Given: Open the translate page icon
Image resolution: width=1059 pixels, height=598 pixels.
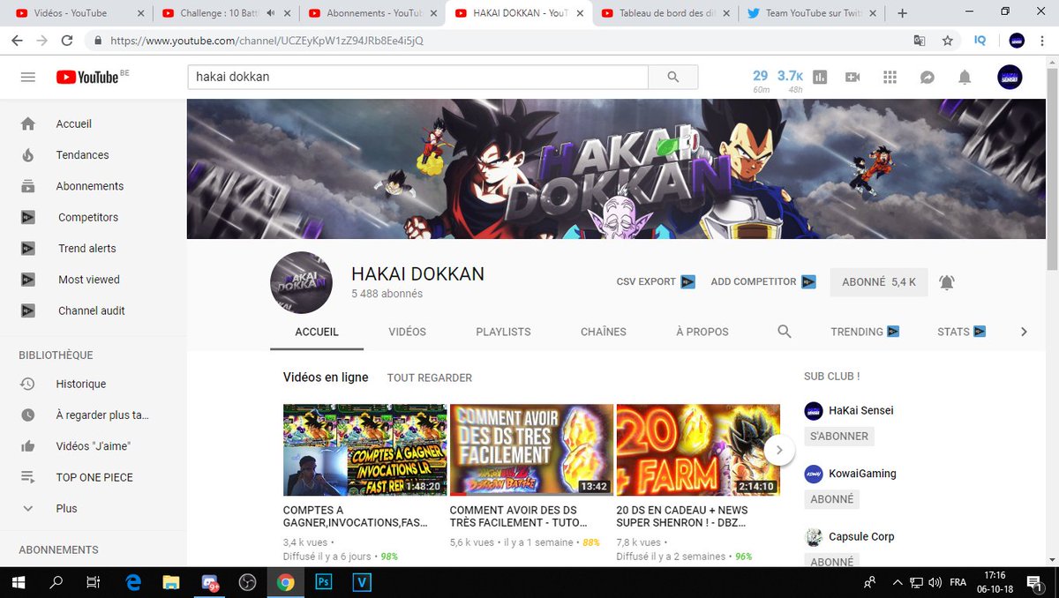Looking at the screenshot, I should click(x=920, y=41).
